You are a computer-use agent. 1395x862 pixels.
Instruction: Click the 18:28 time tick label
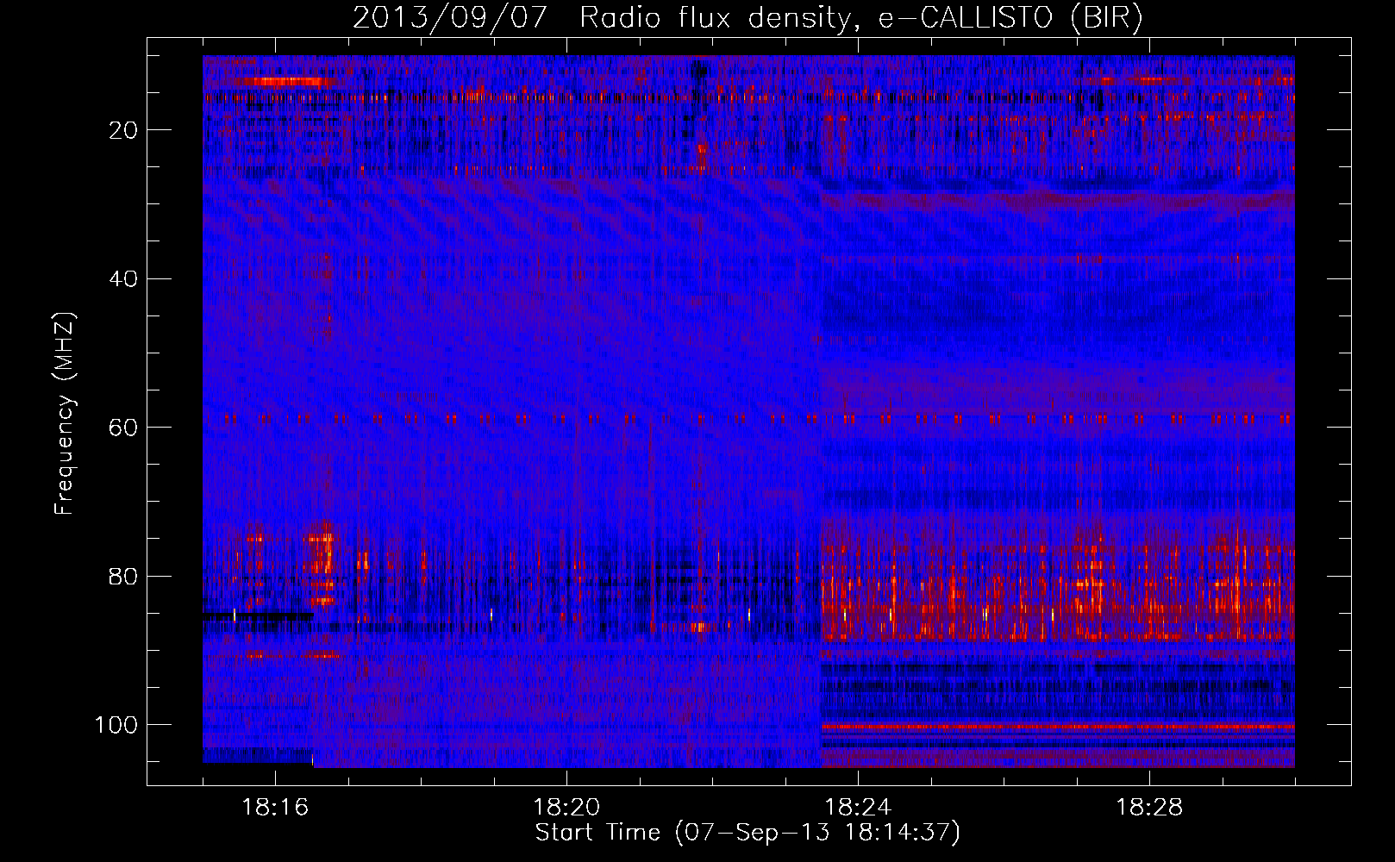[x=1149, y=808]
